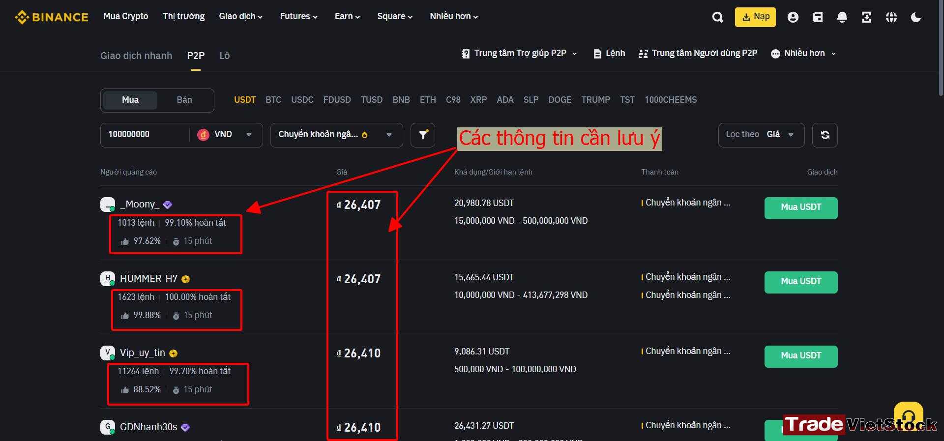Open the notifications bell icon

click(842, 17)
